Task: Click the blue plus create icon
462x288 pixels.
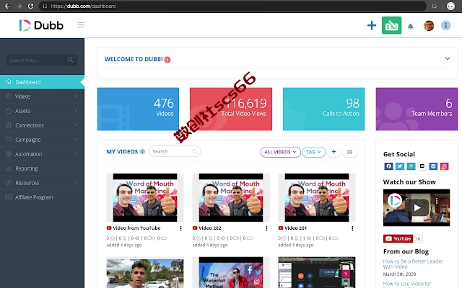Action: [372, 25]
